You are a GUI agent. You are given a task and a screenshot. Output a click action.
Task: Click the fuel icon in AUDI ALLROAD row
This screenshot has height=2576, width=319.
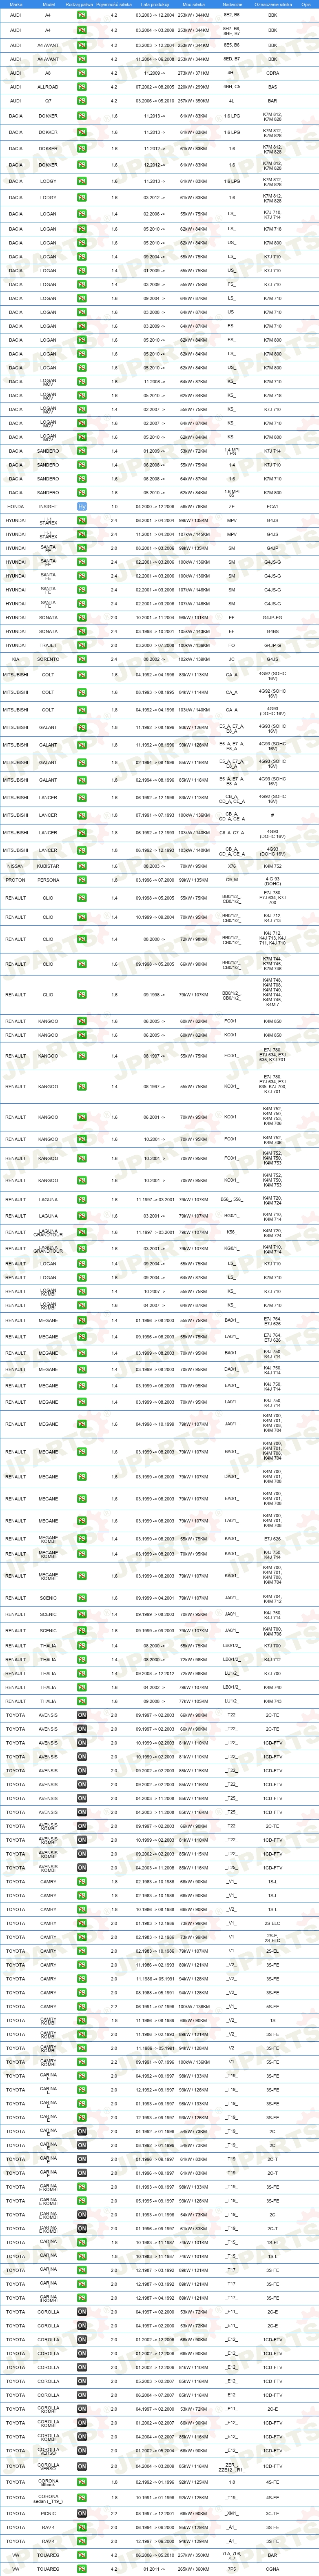click(x=82, y=87)
